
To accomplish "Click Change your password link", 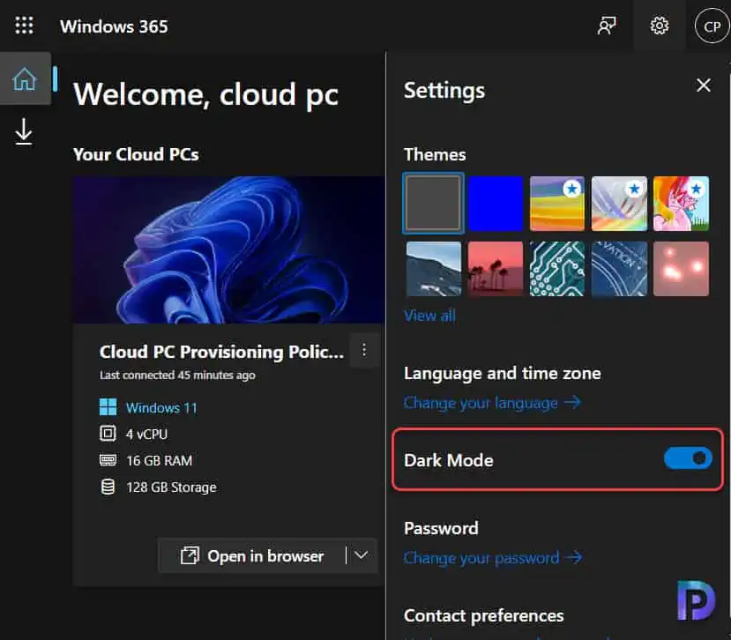I will 493,557.
